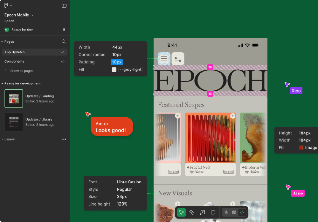The height and width of the screenshot is (222, 318).
Task: Switch to Dev Mode code toggle
Action: [x=242, y=212]
